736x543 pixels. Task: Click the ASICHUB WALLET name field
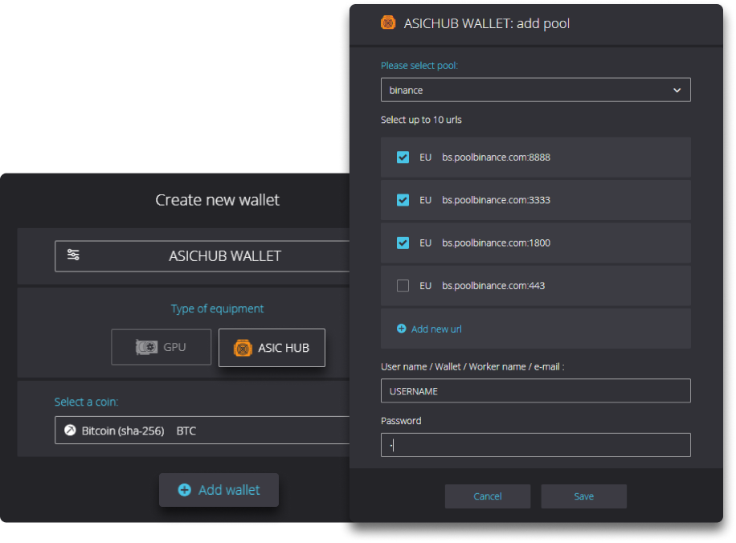pos(202,256)
